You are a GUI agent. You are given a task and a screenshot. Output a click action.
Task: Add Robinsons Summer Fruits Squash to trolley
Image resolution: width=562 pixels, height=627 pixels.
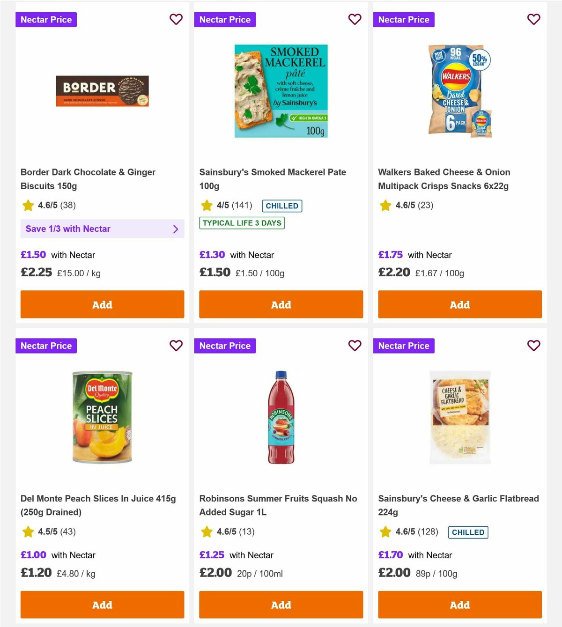pyautogui.click(x=281, y=605)
